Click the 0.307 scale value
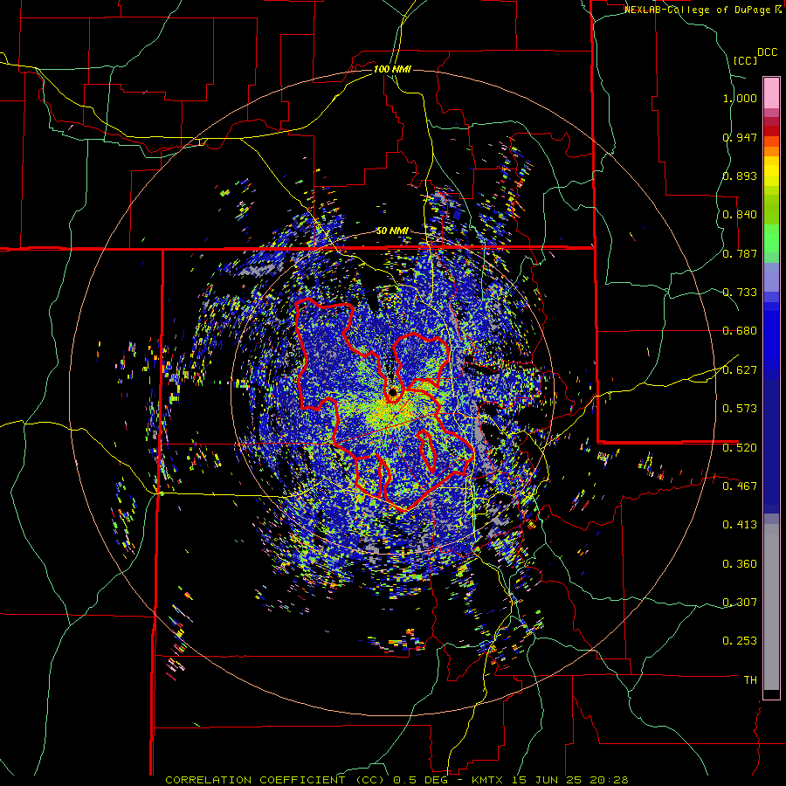The image size is (786, 786). pyautogui.click(x=740, y=603)
